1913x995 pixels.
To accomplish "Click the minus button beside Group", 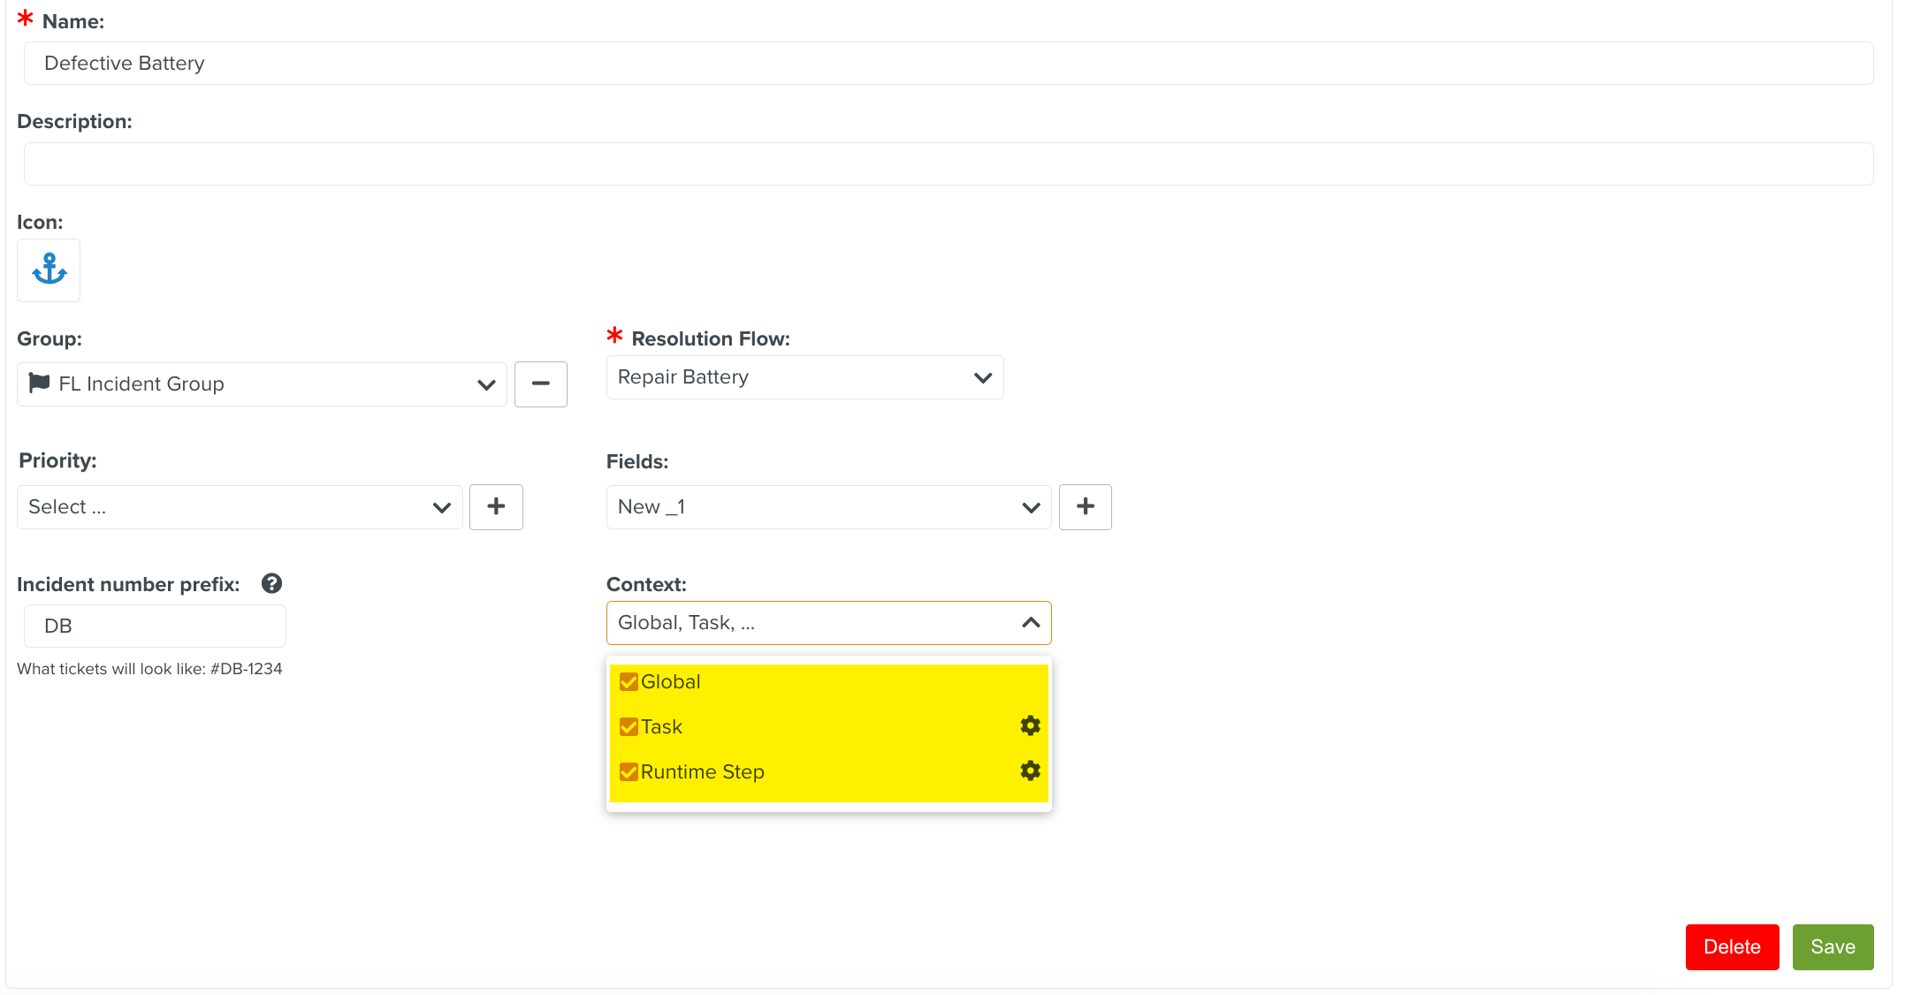I will pyautogui.click(x=540, y=384).
